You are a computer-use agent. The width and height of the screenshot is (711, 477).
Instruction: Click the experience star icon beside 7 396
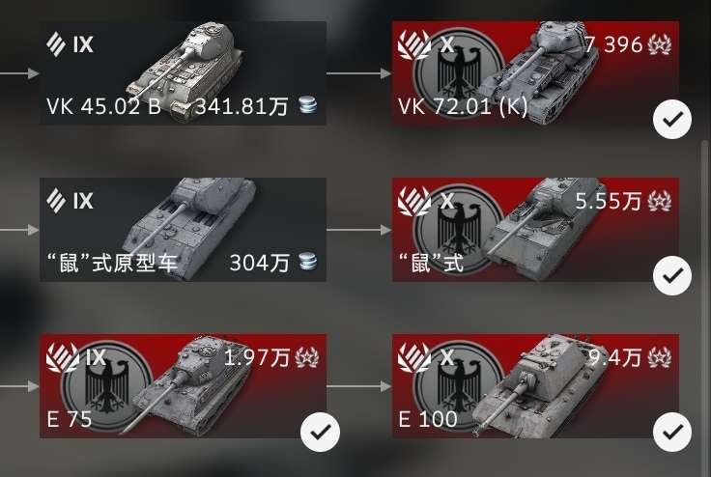(660, 44)
